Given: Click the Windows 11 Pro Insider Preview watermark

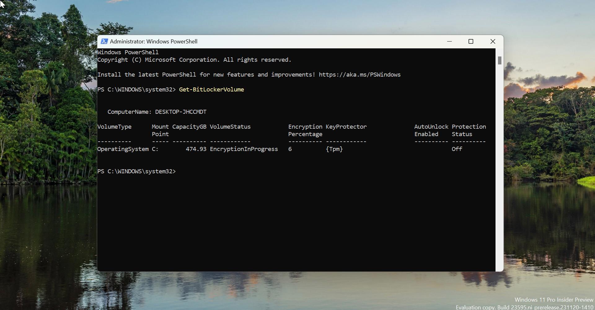Looking at the screenshot, I should [553, 299].
